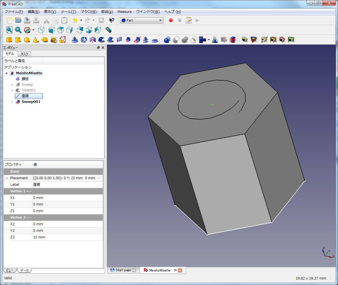
Task: Collapse the MeishoMisette document node
Action: [6, 73]
